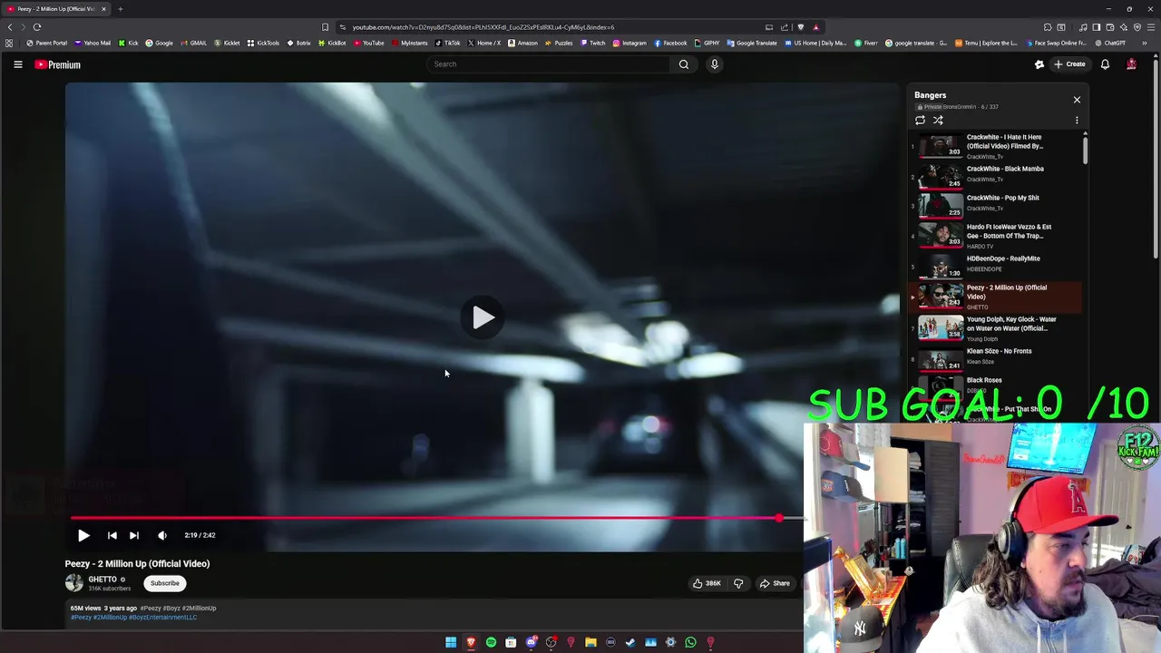Open GHETTO channel name link
Viewport: 1161px width, 653px height.
click(102, 580)
